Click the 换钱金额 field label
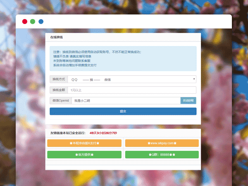248x186 pixels. pos(58,90)
